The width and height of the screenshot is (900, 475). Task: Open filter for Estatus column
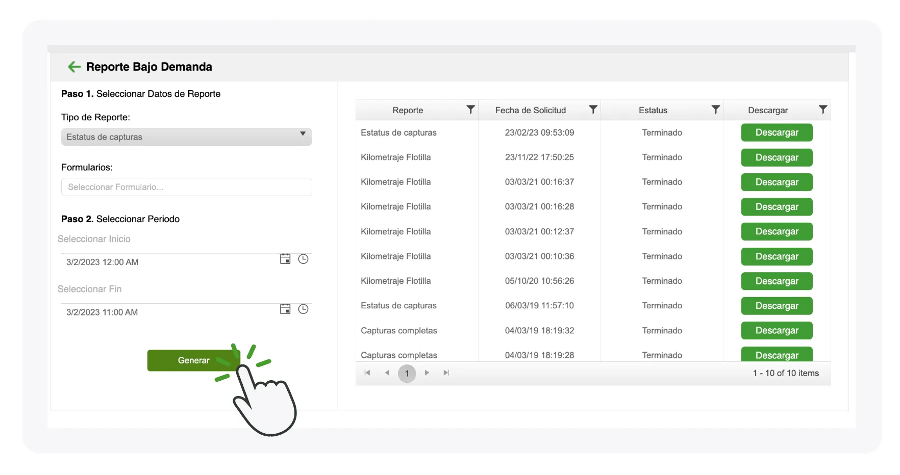(x=715, y=110)
